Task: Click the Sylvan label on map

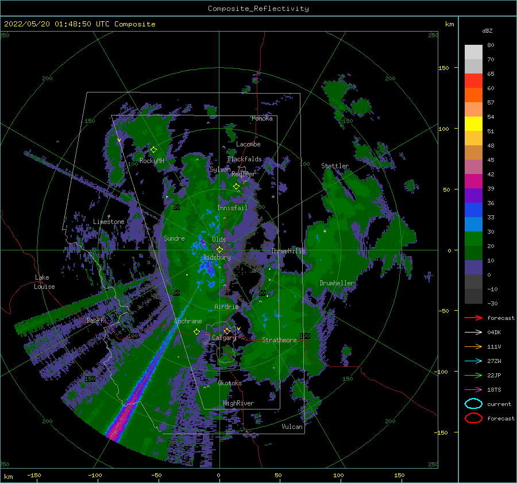Action: tap(220, 169)
